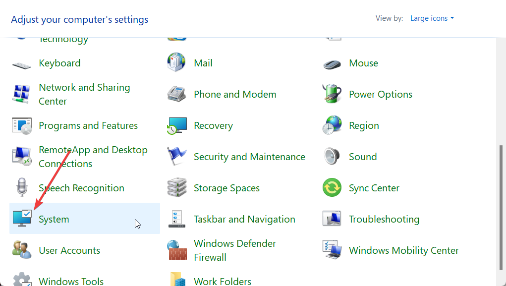Click the Storage Spaces icon
Screen dimensions: 506x286
(x=177, y=188)
